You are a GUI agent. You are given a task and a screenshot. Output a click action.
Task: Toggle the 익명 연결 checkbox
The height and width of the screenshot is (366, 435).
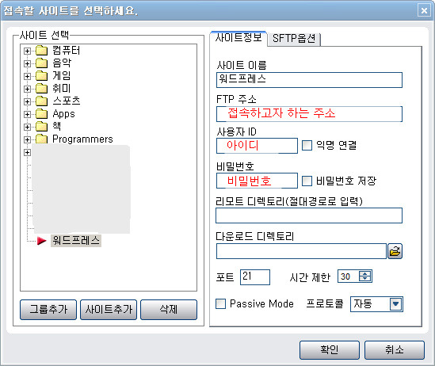coord(307,145)
